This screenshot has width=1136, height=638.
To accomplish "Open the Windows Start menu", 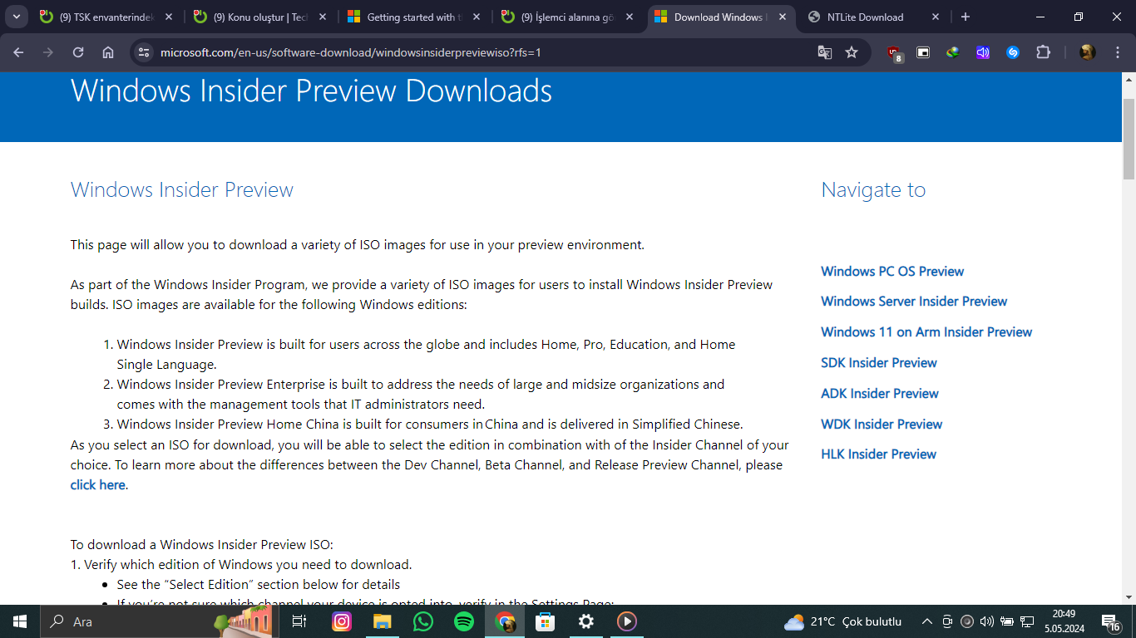I will tap(19, 621).
